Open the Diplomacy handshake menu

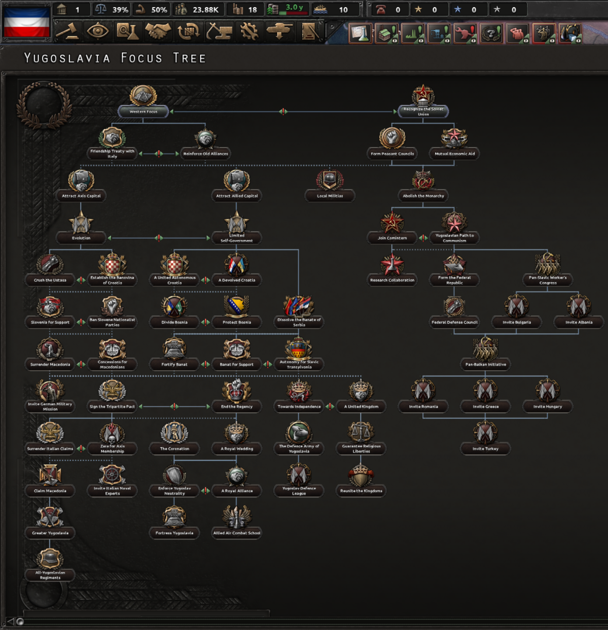[x=158, y=31]
